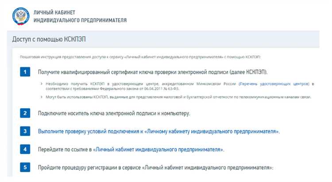Click the bullet chevron before «Могут быть использованы КСКПЭП»
This screenshot has height=182, width=332.
coord(42,97)
